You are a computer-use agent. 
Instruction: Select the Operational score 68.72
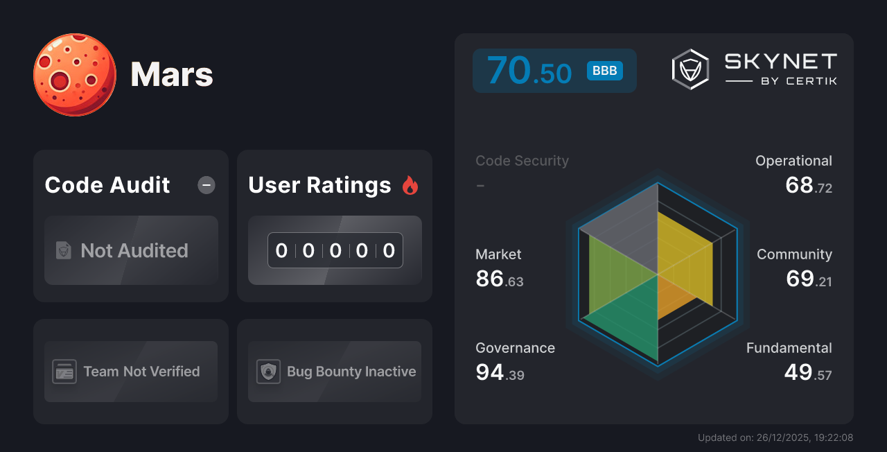tap(808, 185)
